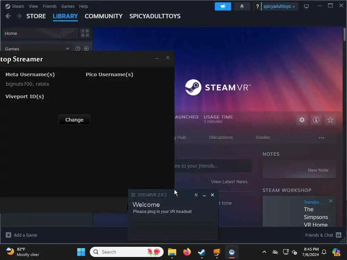Click the recent activity clock icon

coord(78,49)
